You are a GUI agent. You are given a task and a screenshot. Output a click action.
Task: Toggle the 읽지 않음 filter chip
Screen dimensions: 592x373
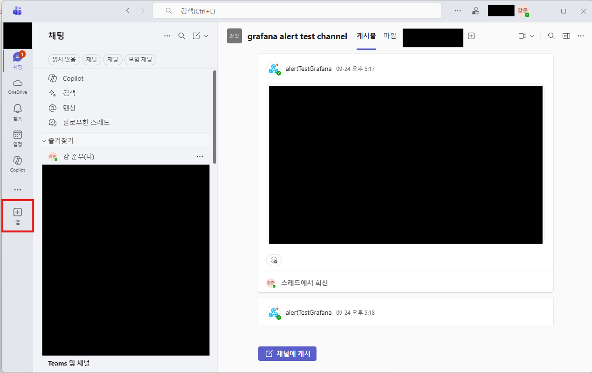tap(63, 59)
